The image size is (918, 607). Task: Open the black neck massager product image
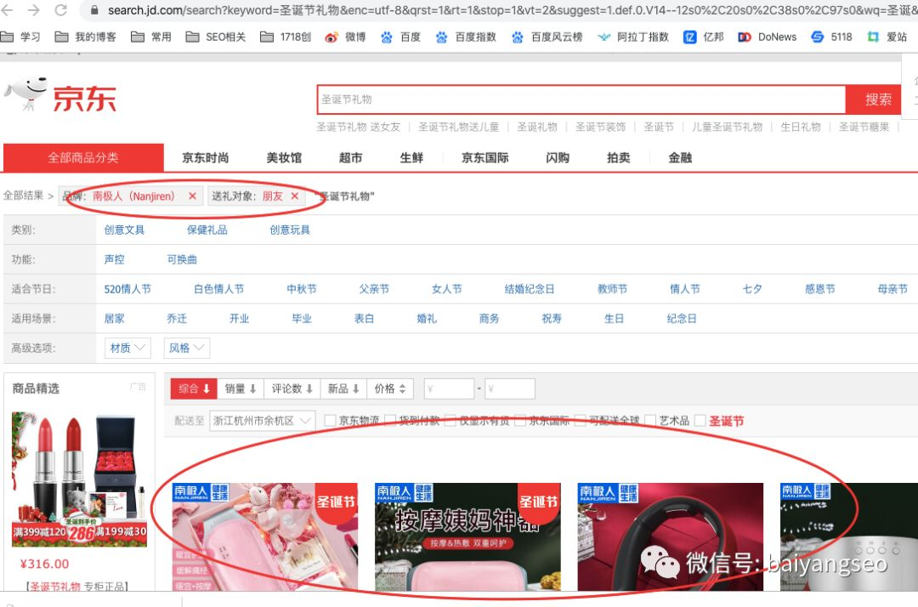click(x=671, y=536)
